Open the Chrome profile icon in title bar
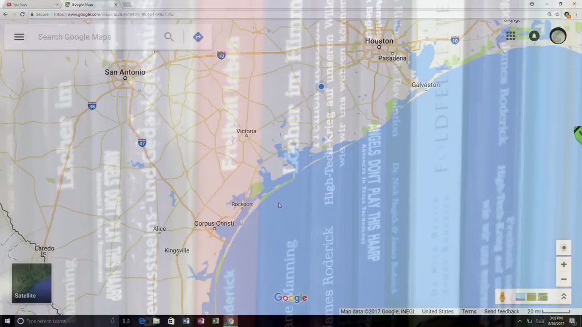Image resolution: width=582 pixels, height=327 pixels. tap(532, 4)
